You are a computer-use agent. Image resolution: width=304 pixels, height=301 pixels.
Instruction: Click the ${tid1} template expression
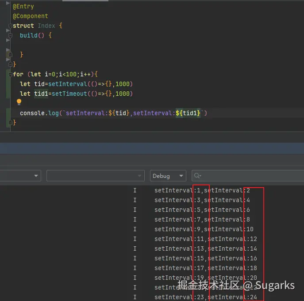188,113
